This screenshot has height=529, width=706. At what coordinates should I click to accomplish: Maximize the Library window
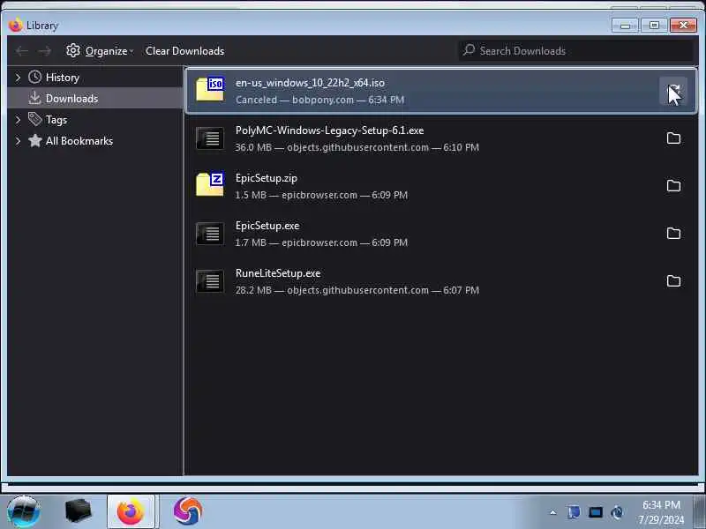(x=654, y=26)
